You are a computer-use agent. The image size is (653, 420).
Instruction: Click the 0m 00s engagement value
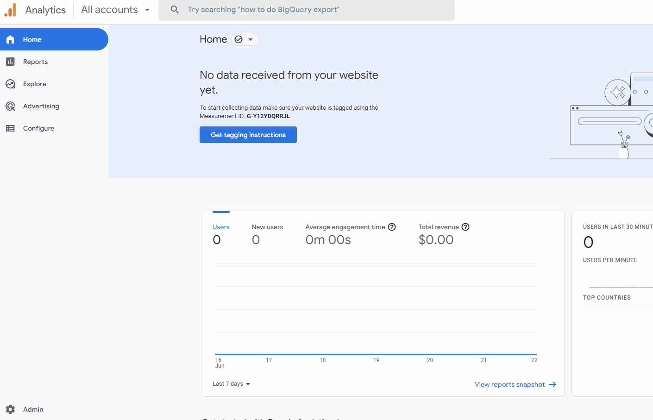pos(328,240)
